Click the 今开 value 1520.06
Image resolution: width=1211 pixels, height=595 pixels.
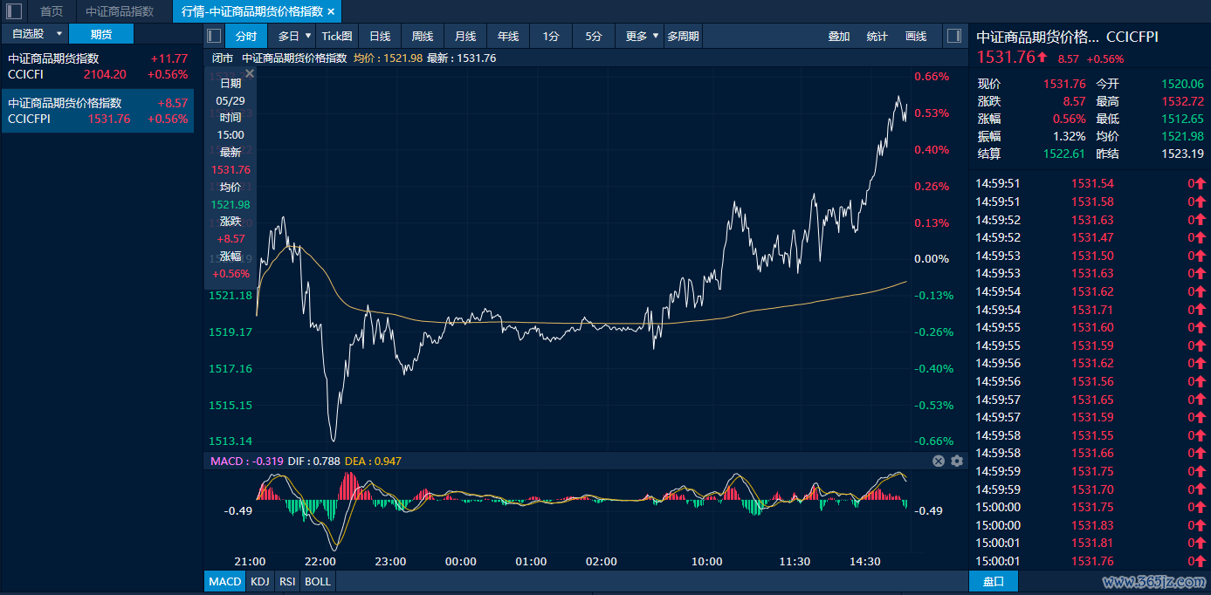coord(1182,84)
